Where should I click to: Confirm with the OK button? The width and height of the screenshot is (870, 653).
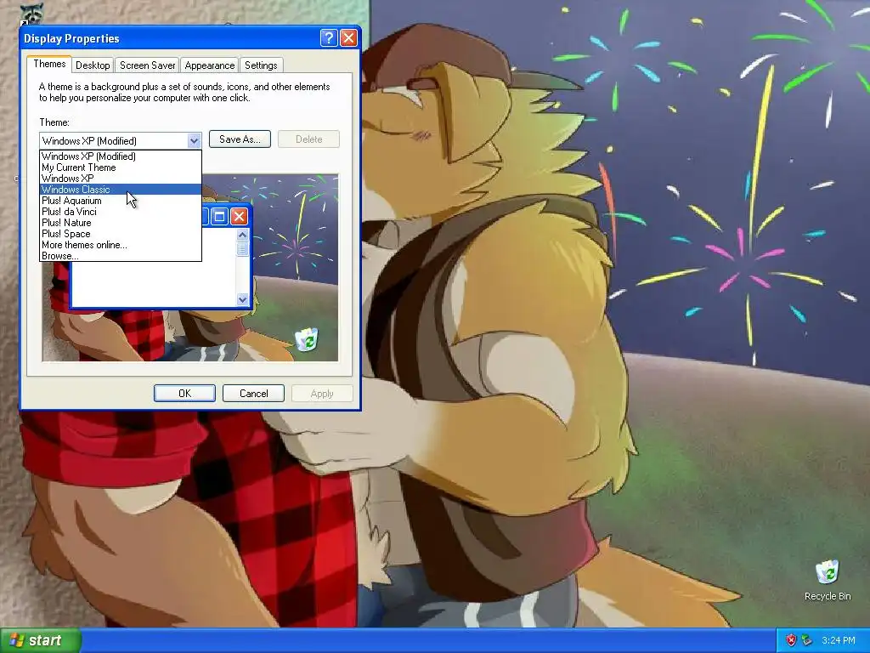click(184, 393)
